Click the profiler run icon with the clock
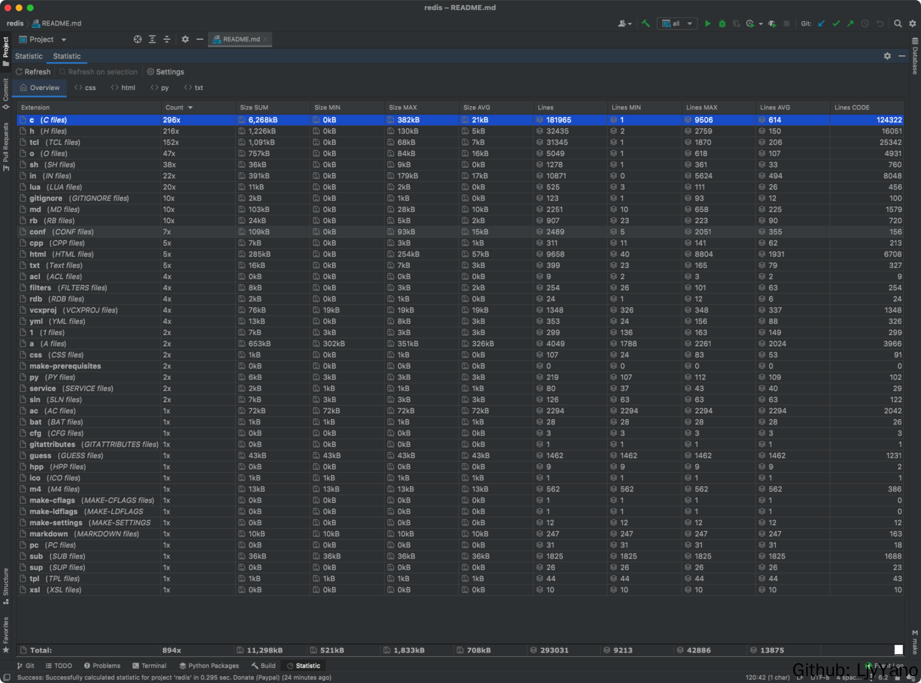 tap(750, 24)
